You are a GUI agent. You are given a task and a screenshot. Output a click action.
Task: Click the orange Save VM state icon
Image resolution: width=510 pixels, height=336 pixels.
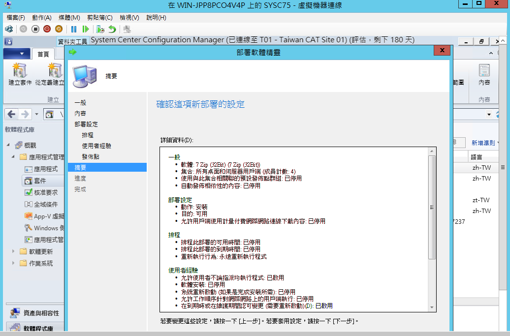point(59,29)
